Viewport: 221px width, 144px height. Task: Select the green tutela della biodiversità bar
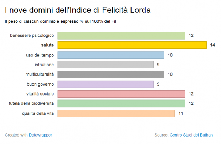(x=121, y=103)
